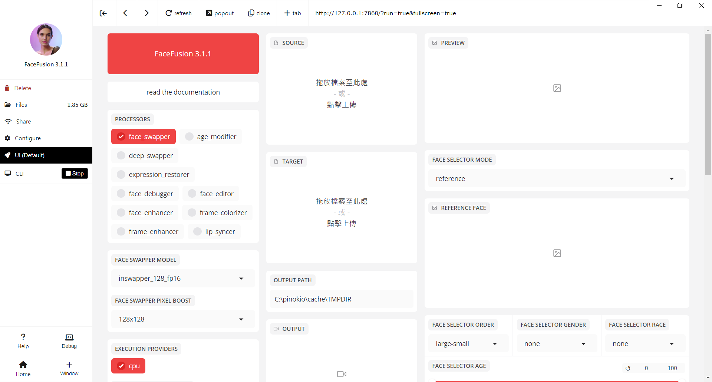Image resolution: width=712 pixels, height=382 pixels.
Task: Click the Preview image placeholder icon
Action: [x=557, y=88]
